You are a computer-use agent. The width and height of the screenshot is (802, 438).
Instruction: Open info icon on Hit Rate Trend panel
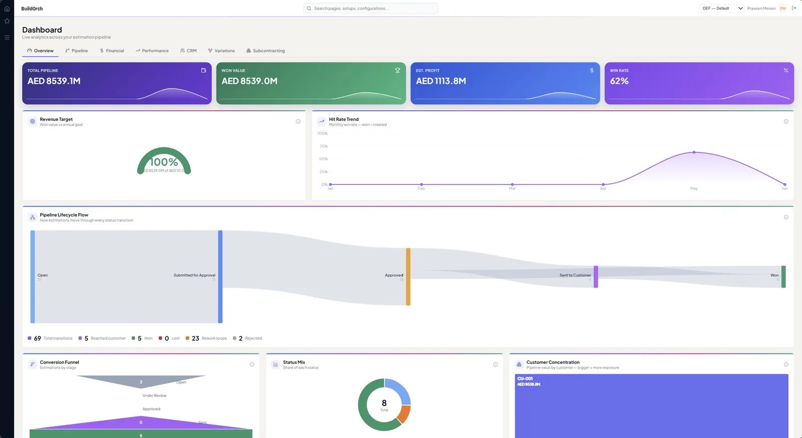(x=786, y=121)
